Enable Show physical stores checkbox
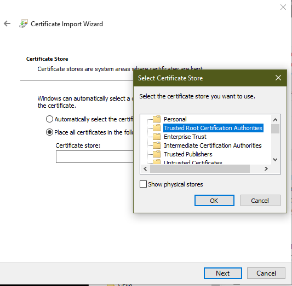 (143, 184)
